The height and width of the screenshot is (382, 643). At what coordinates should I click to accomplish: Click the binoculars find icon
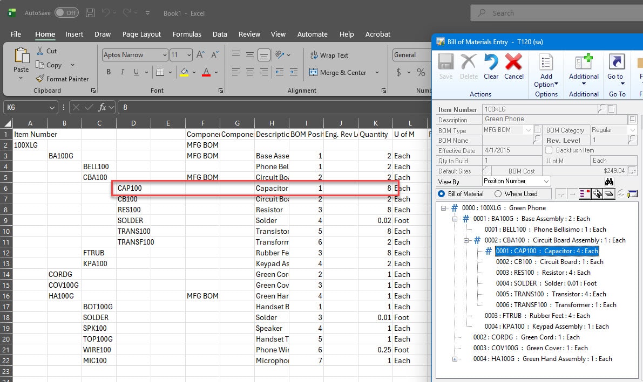click(x=609, y=182)
